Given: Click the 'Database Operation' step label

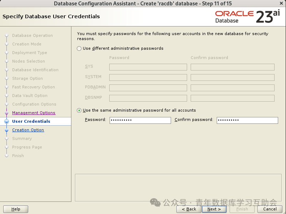Looking at the screenshot, I should (32, 35).
